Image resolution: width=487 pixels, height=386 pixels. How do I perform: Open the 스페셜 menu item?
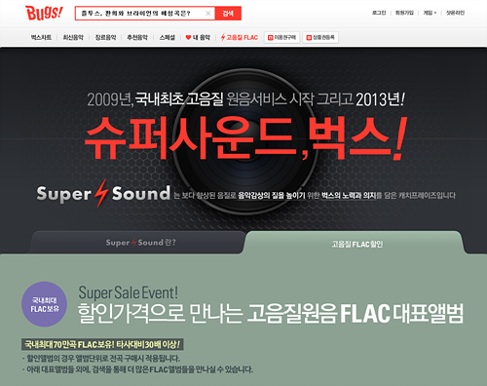pyautogui.click(x=167, y=38)
